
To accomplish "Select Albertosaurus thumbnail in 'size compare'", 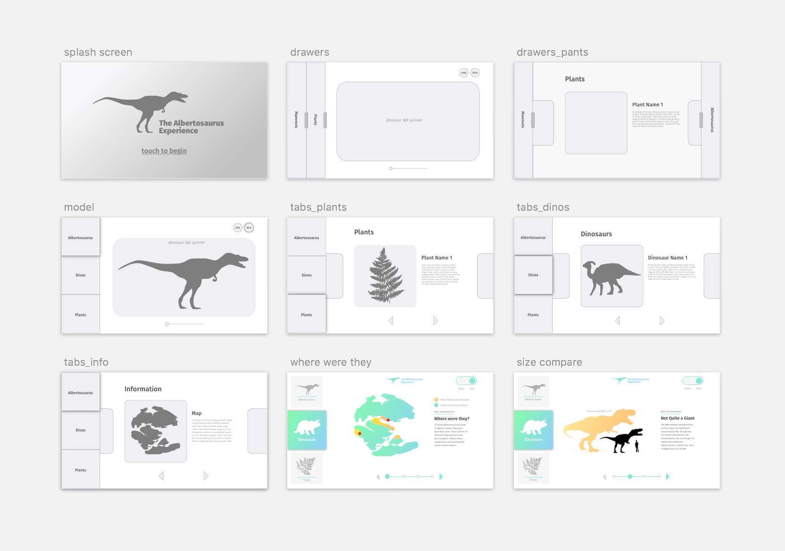I will pos(533,392).
